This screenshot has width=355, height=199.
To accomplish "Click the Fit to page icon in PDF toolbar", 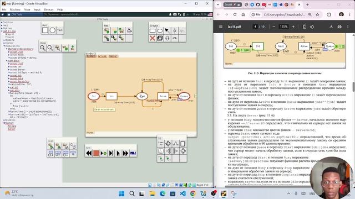I will pos(305,27).
